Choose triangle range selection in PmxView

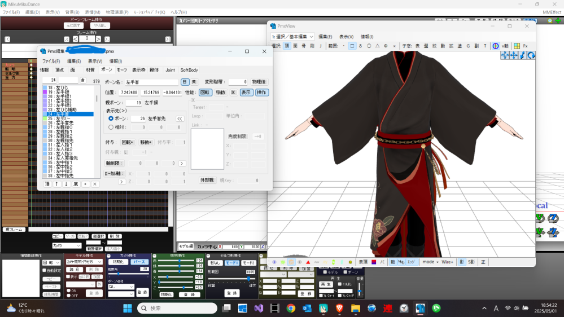[377, 46]
